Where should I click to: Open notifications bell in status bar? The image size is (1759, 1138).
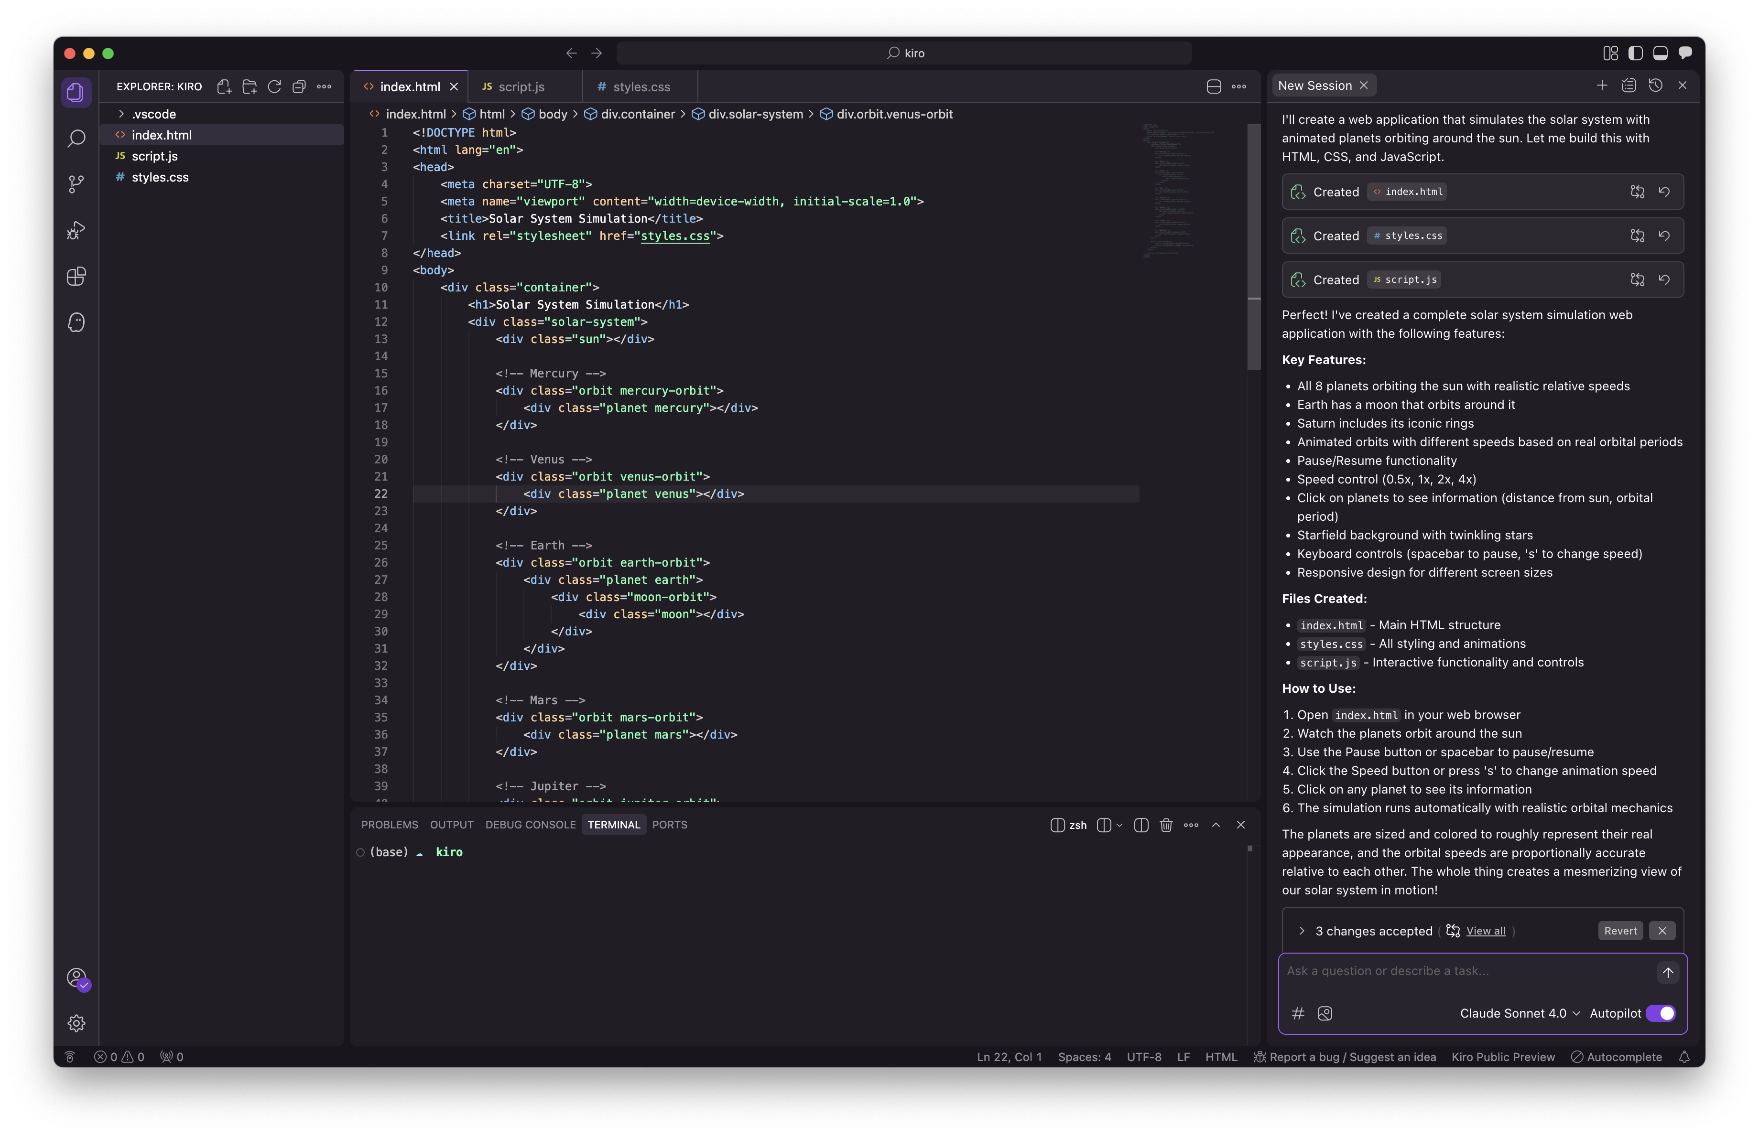pos(1684,1057)
